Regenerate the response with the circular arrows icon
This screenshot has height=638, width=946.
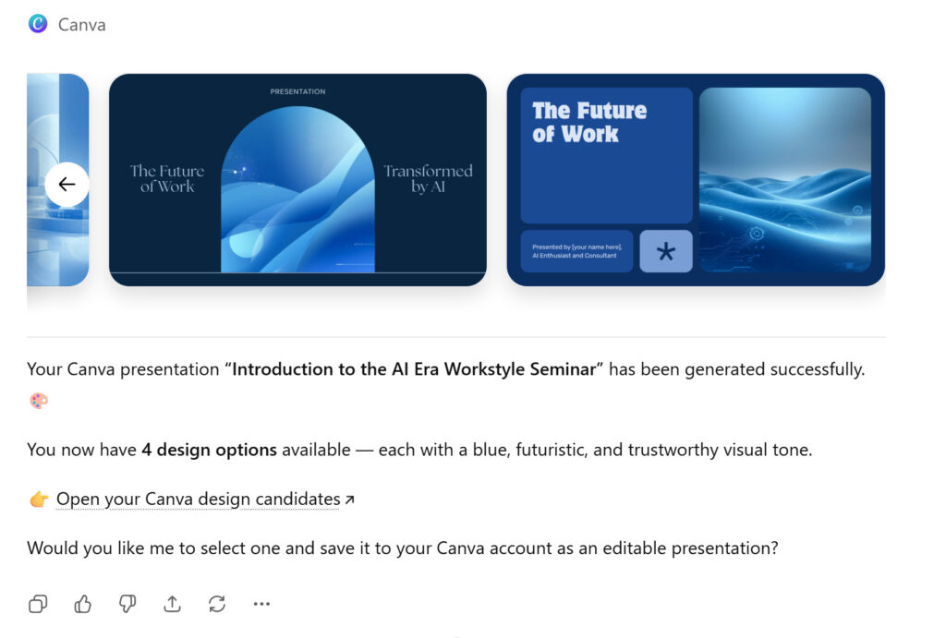[x=217, y=604]
